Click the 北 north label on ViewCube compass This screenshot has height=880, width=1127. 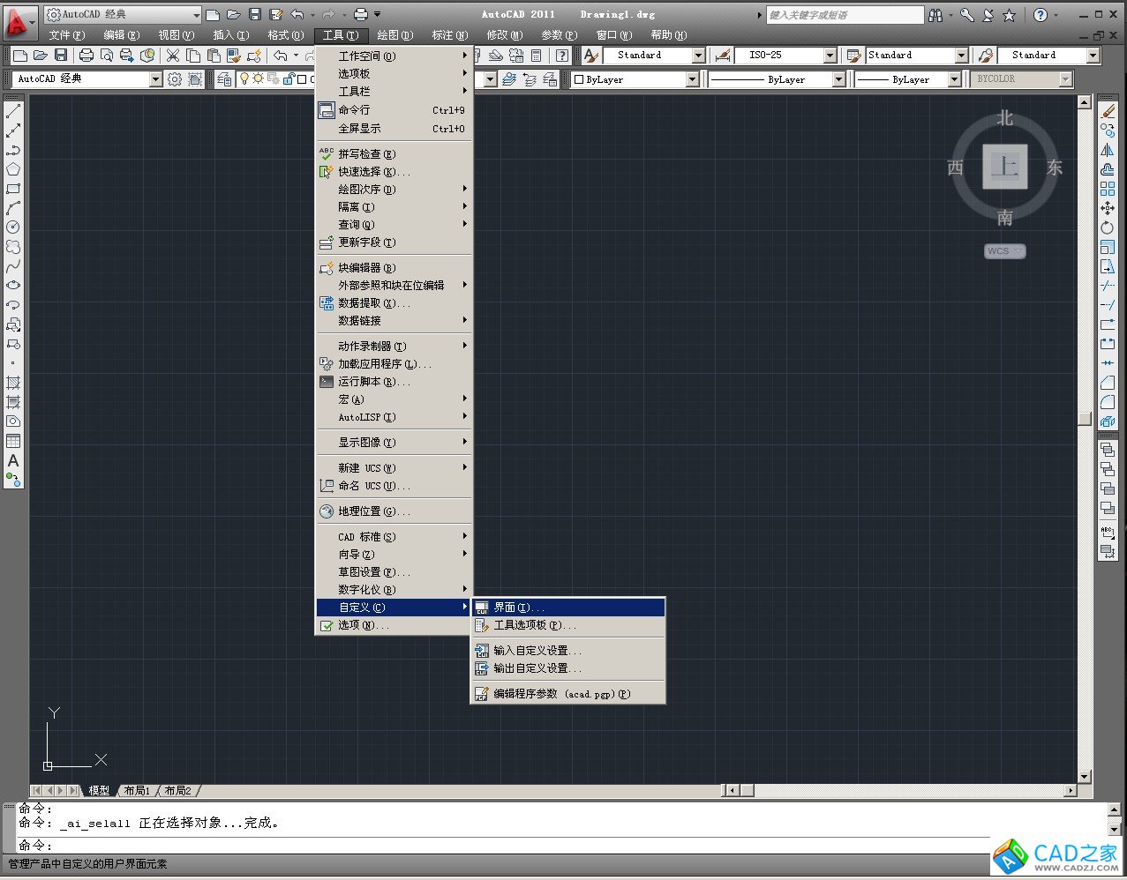1005,118
